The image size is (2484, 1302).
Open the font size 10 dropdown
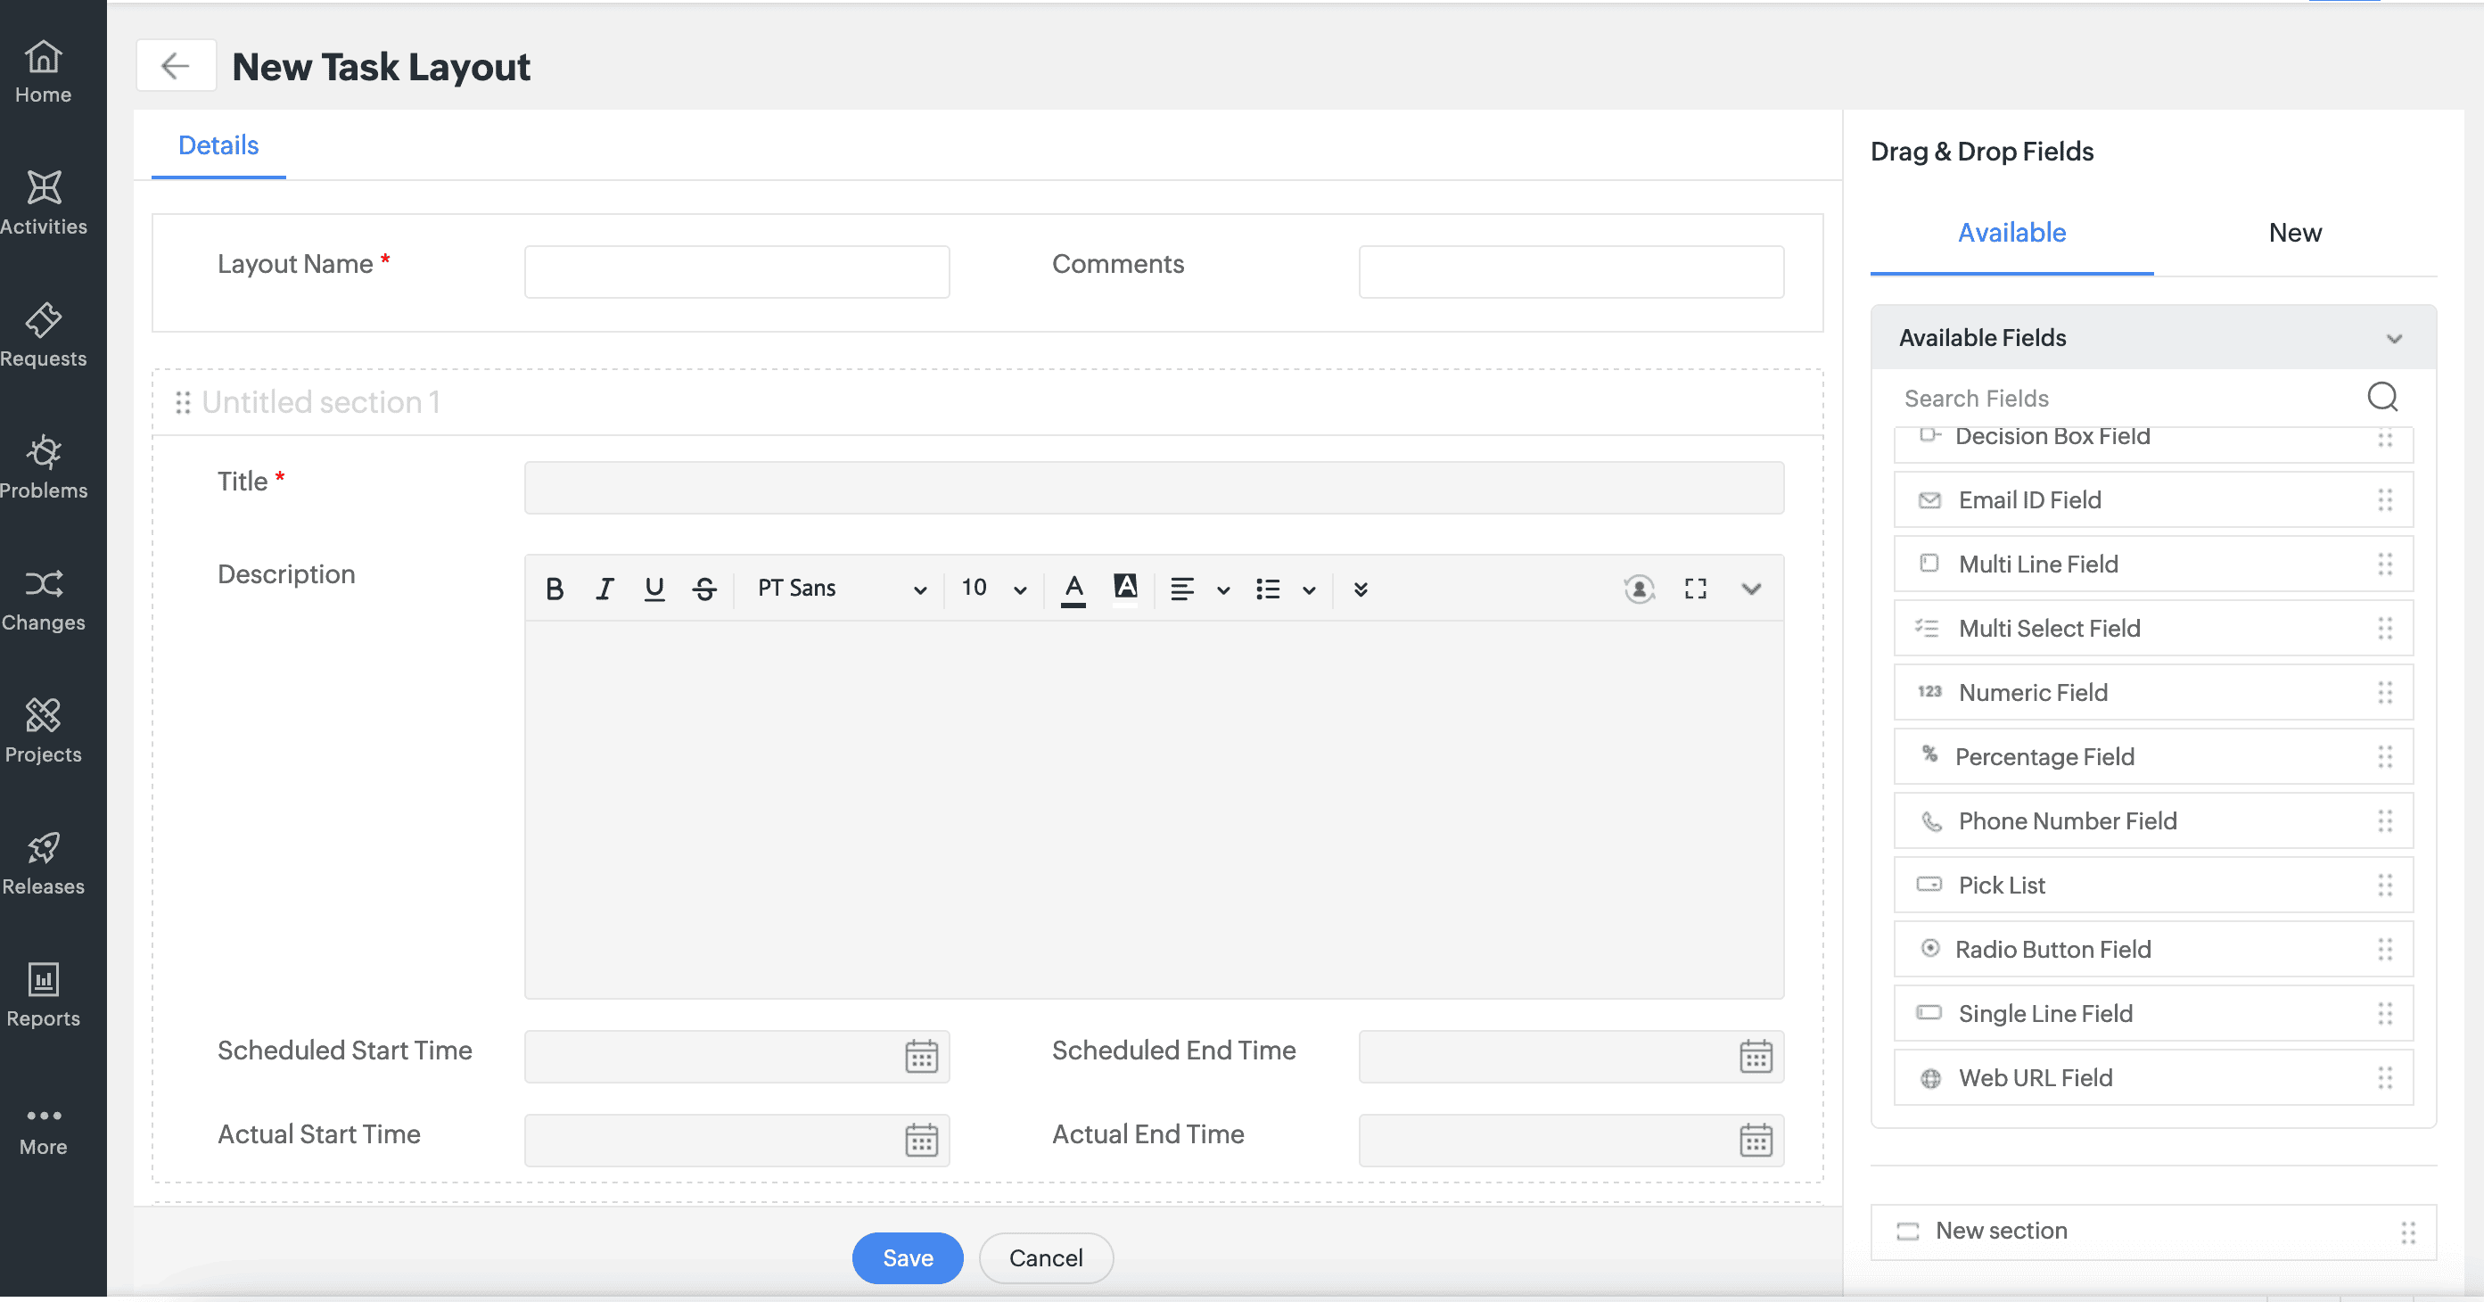click(993, 589)
